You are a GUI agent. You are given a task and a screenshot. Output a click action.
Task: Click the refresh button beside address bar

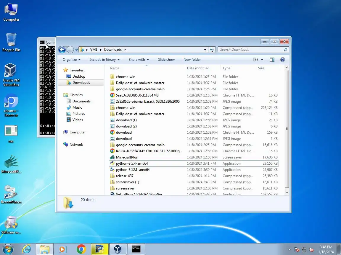tap(212, 50)
